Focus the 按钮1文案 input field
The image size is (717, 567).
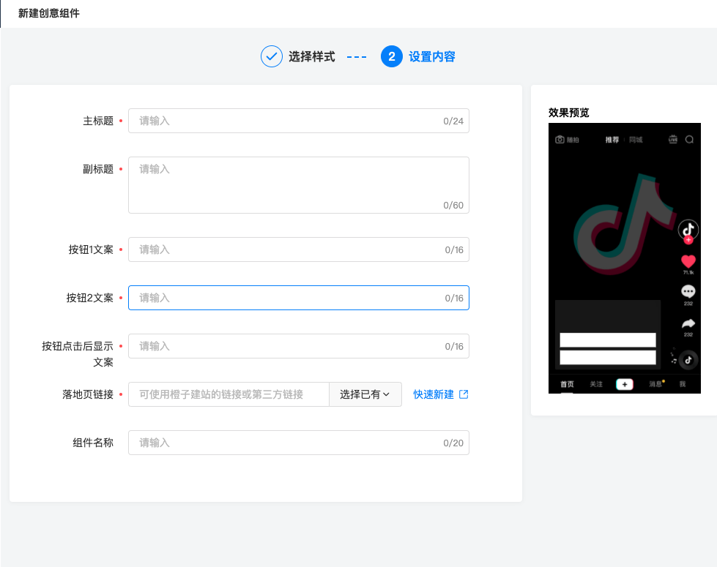[x=299, y=249]
